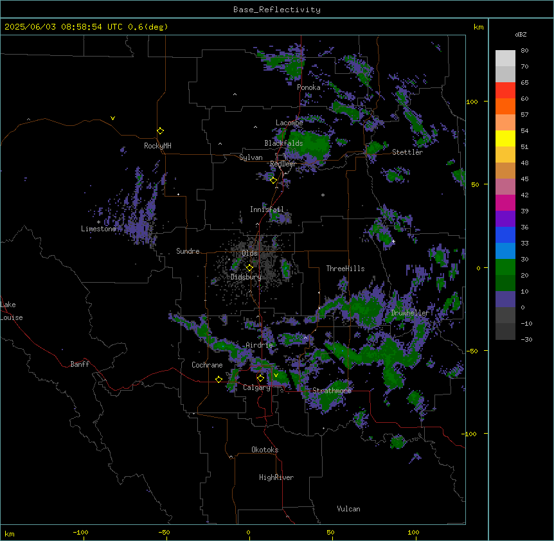The image size is (554, 541).
Task: Click the yellow diamond marker above Calgary label
Action: [260, 378]
